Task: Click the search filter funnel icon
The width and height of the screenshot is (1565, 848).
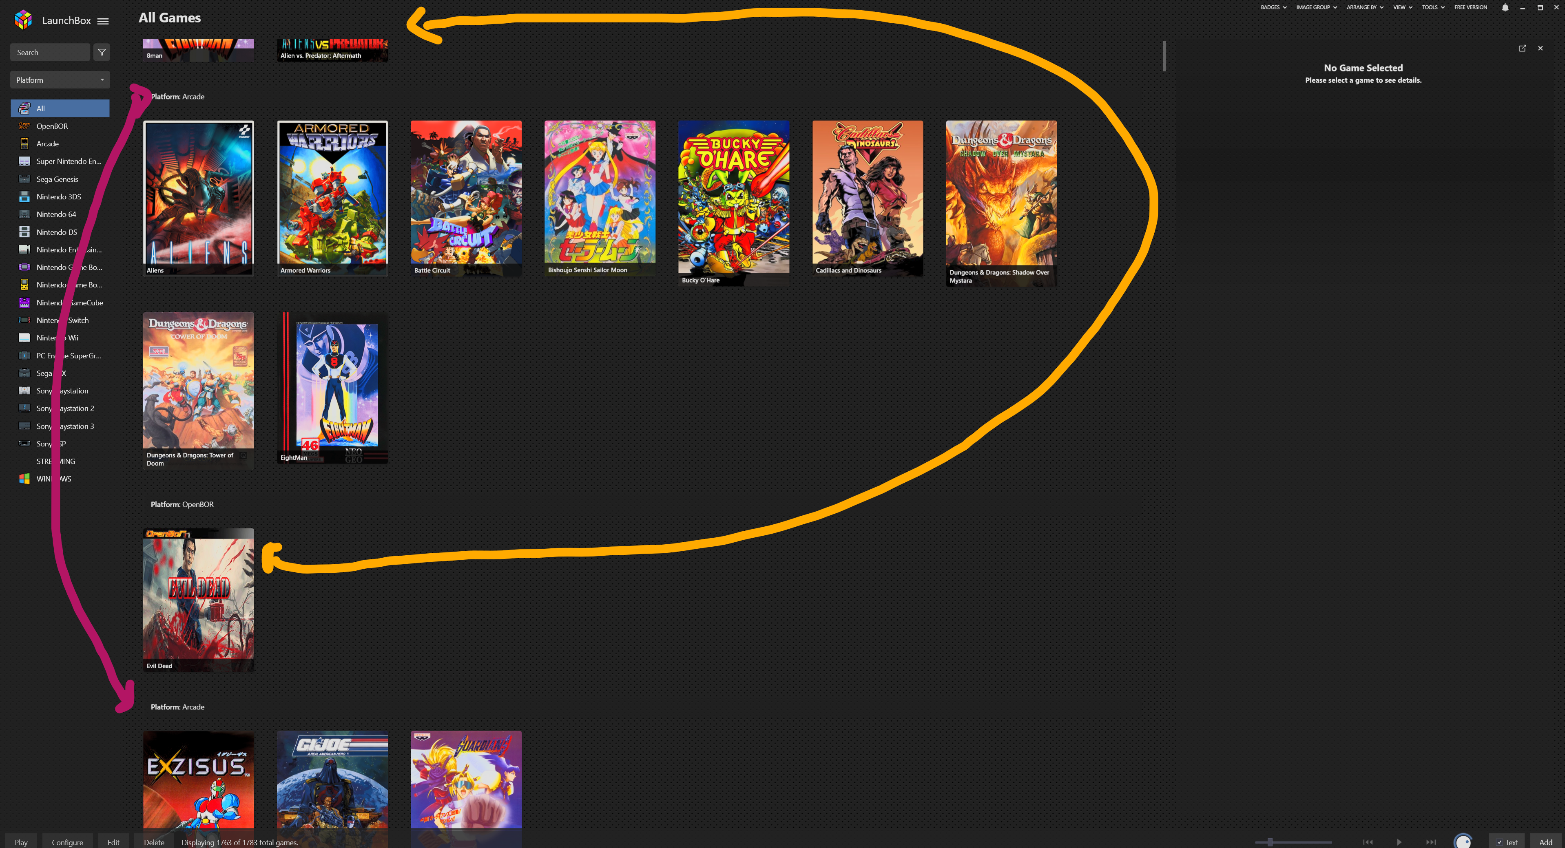Action: 102,52
